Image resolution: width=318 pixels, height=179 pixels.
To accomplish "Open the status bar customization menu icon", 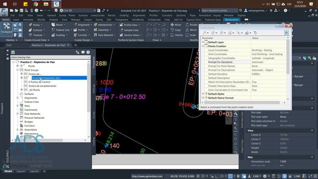I will (315, 176).
